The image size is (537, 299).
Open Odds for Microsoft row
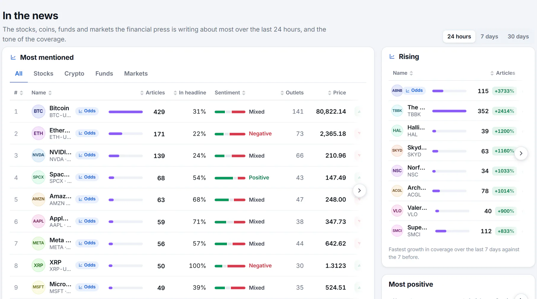pyautogui.click(x=87, y=287)
